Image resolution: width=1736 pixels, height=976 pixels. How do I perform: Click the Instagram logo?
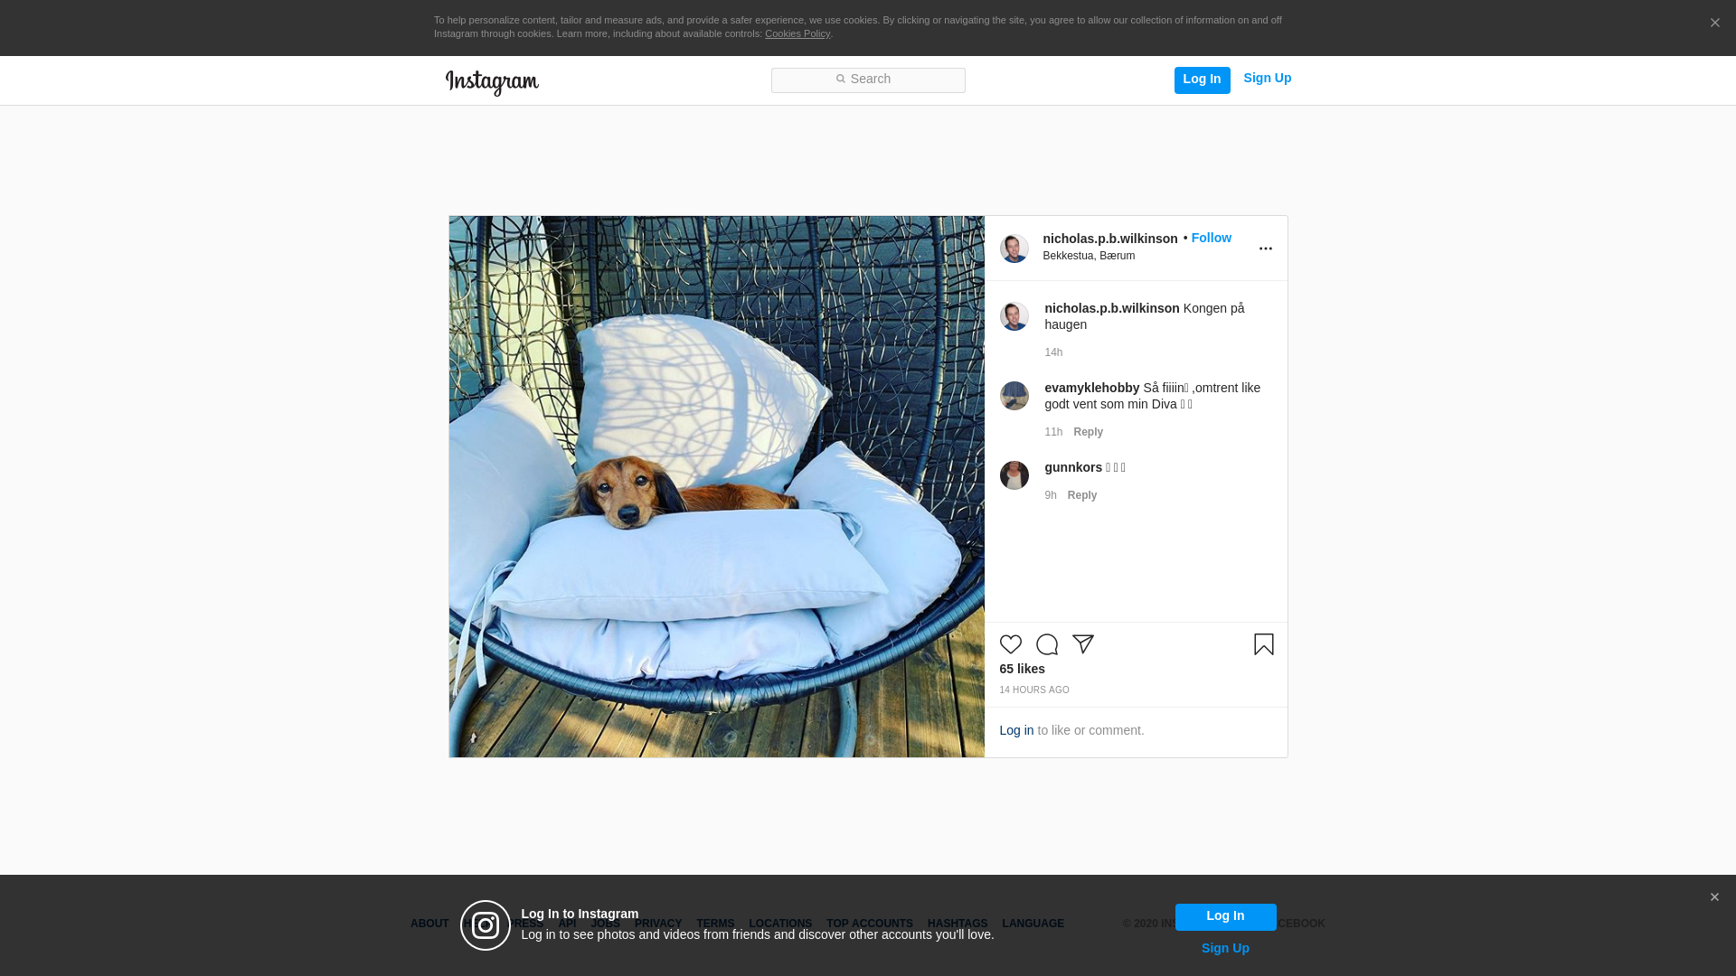click(x=492, y=82)
